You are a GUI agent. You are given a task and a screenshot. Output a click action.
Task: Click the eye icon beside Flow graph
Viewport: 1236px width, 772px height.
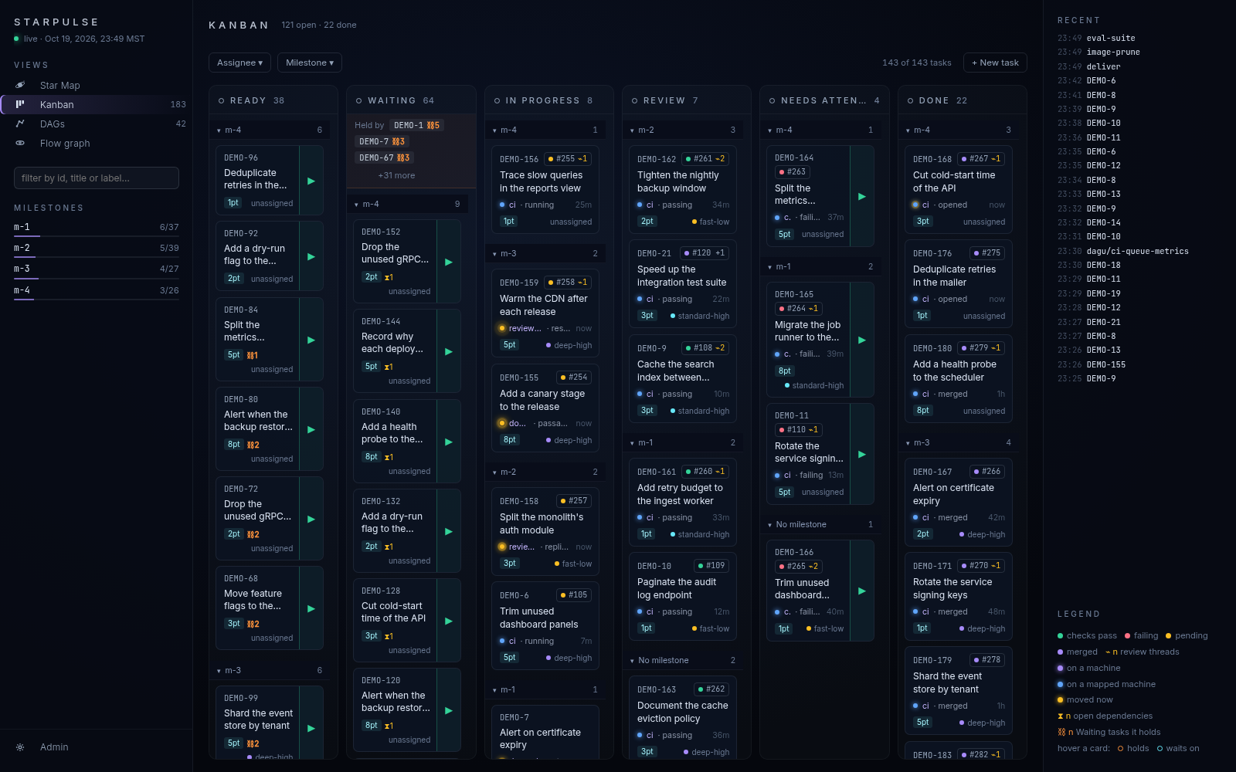tap(21, 144)
